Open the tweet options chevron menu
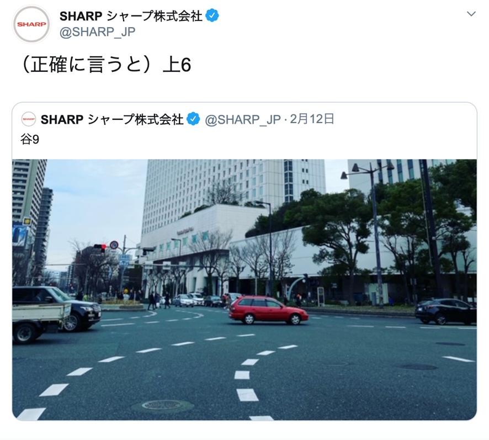489x440 pixels. pyautogui.click(x=471, y=14)
